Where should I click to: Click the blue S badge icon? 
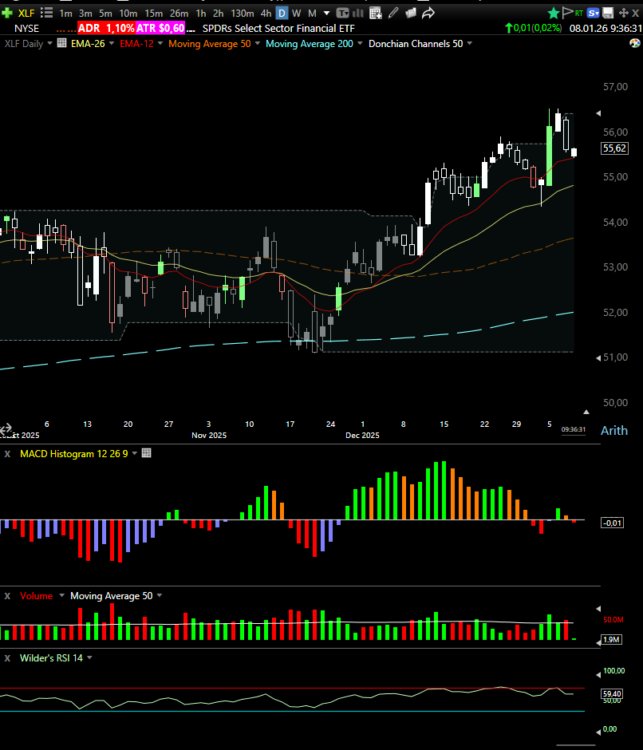594,13
